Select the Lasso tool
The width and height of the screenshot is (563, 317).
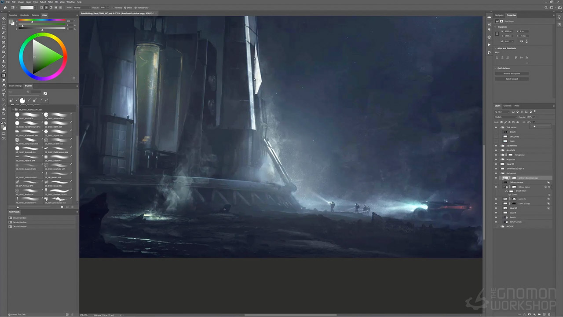point(4,28)
